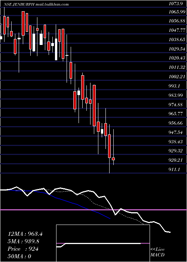Click the 1029.54 price axis label
This screenshot has height=262, width=187.
click(177, 49)
